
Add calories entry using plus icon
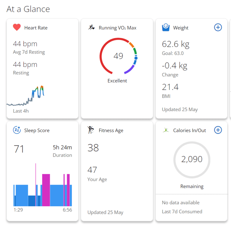click(218, 130)
